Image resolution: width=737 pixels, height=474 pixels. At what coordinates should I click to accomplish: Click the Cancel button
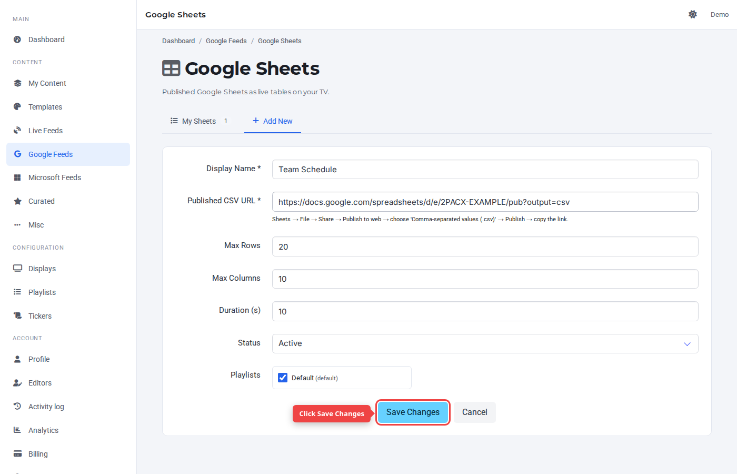(x=475, y=412)
